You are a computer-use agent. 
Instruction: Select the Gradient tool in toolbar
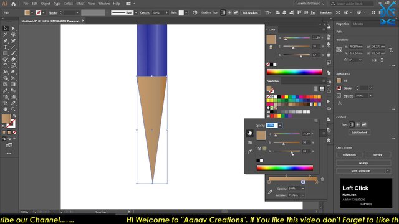[13, 85]
